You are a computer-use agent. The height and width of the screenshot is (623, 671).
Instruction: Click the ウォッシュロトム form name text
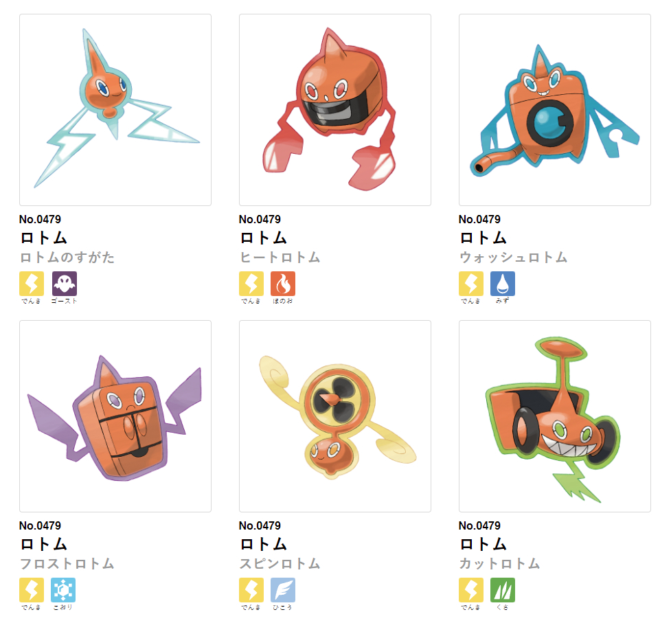point(513,257)
